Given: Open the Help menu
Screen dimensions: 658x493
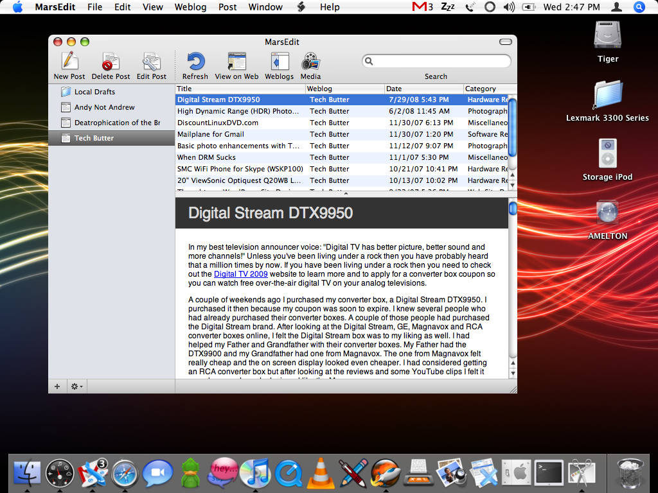Looking at the screenshot, I should point(330,6).
